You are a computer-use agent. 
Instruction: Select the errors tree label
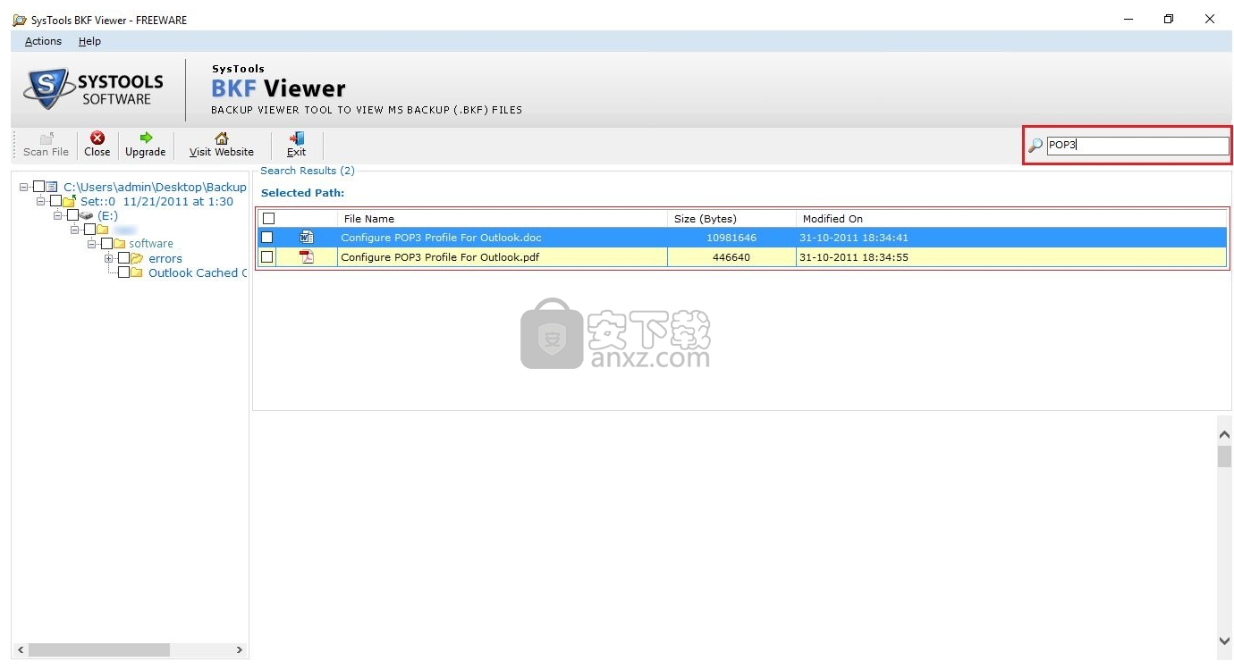[x=165, y=258]
